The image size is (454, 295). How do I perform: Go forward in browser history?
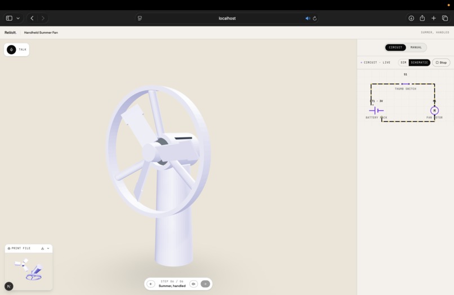click(43, 18)
